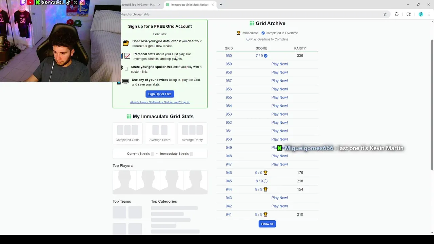
Task: Open grid number 945 link
Action: pyautogui.click(x=229, y=181)
